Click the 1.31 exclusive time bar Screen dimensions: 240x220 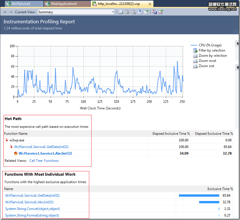click(x=219, y=209)
